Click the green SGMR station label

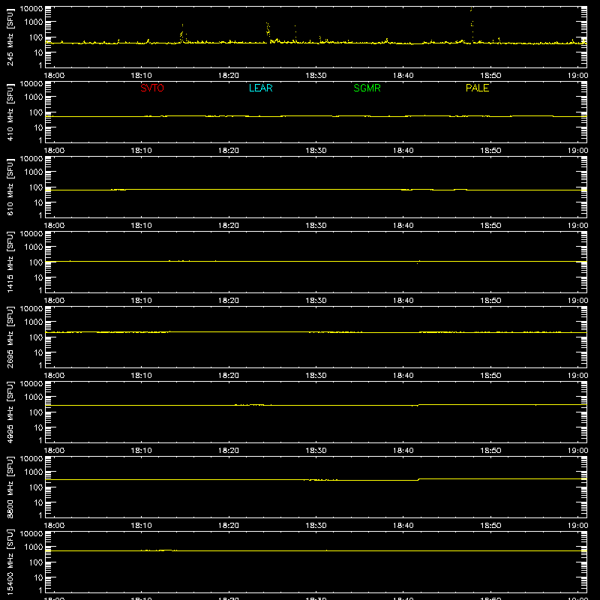pyautogui.click(x=367, y=88)
